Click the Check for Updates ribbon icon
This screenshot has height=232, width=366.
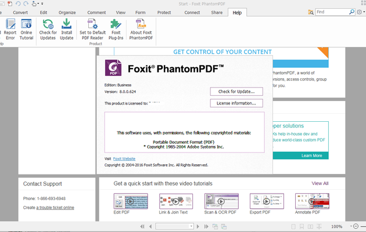[48, 29]
